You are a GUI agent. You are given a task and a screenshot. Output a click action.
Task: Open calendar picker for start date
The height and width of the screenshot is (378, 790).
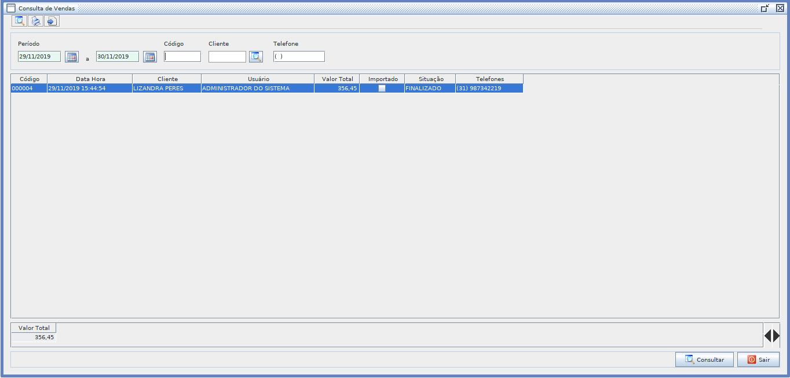(72, 57)
